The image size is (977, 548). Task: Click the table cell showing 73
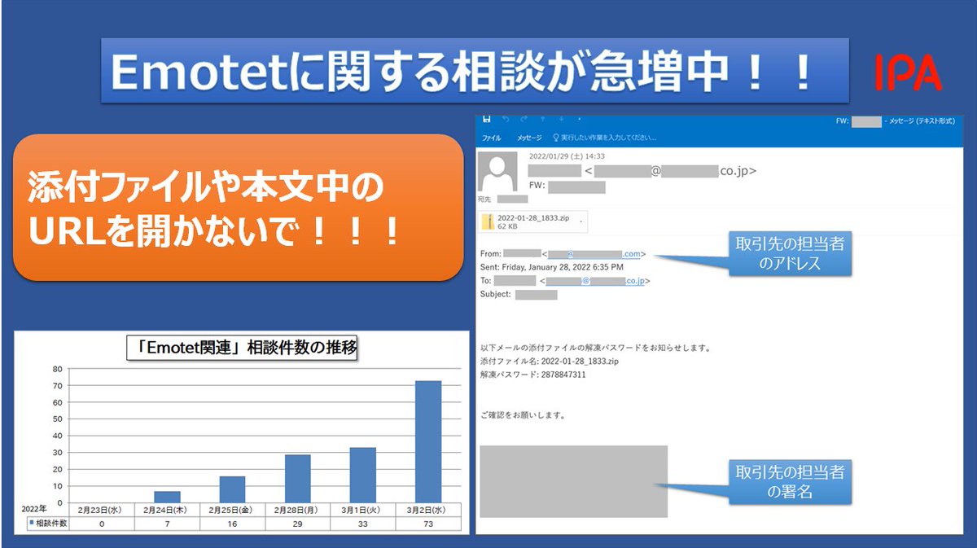tap(428, 524)
